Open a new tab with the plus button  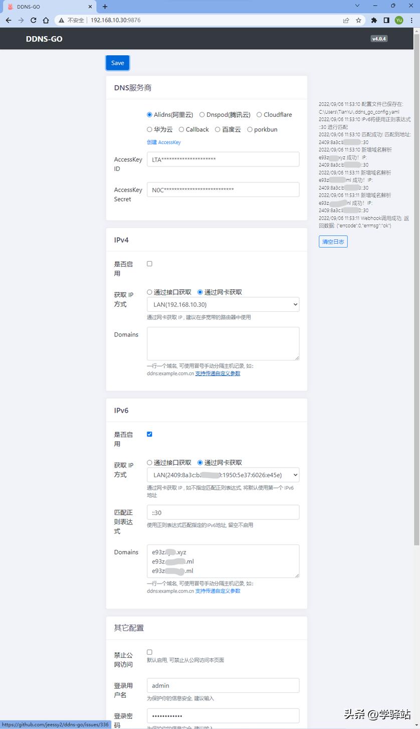(x=104, y=7)
